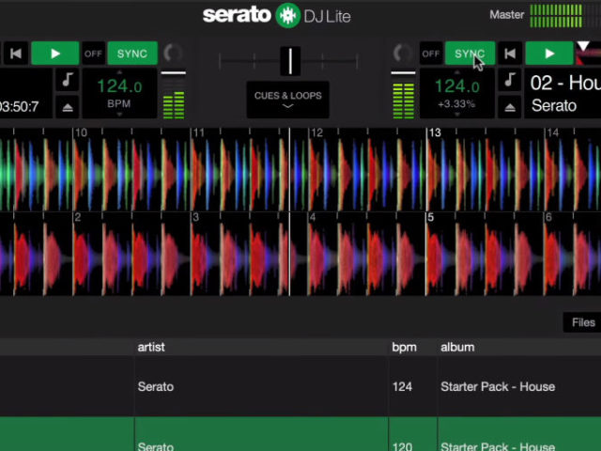Click right deck 124.0 tempo display
This screenshot has width=601, height=451.
[457, 86]
